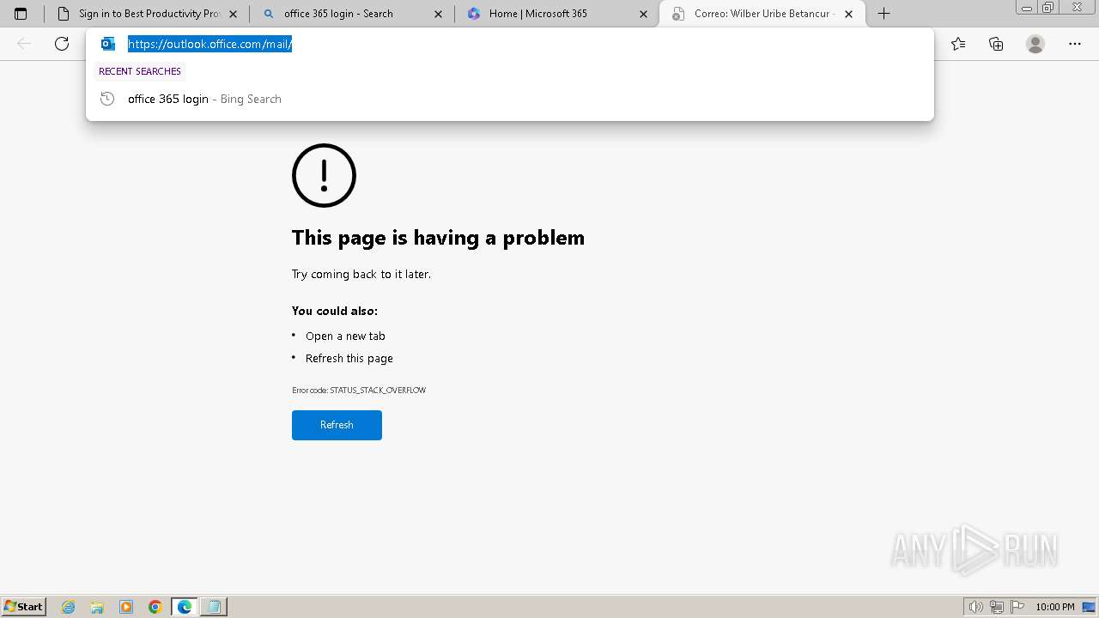The height and width of the screenshot is (618, 1099).
Task: Reload page using toolbar refresh icon
Action: tap(62, 44)
